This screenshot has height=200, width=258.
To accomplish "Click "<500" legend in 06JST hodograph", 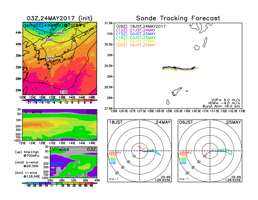I will [183, 159].
